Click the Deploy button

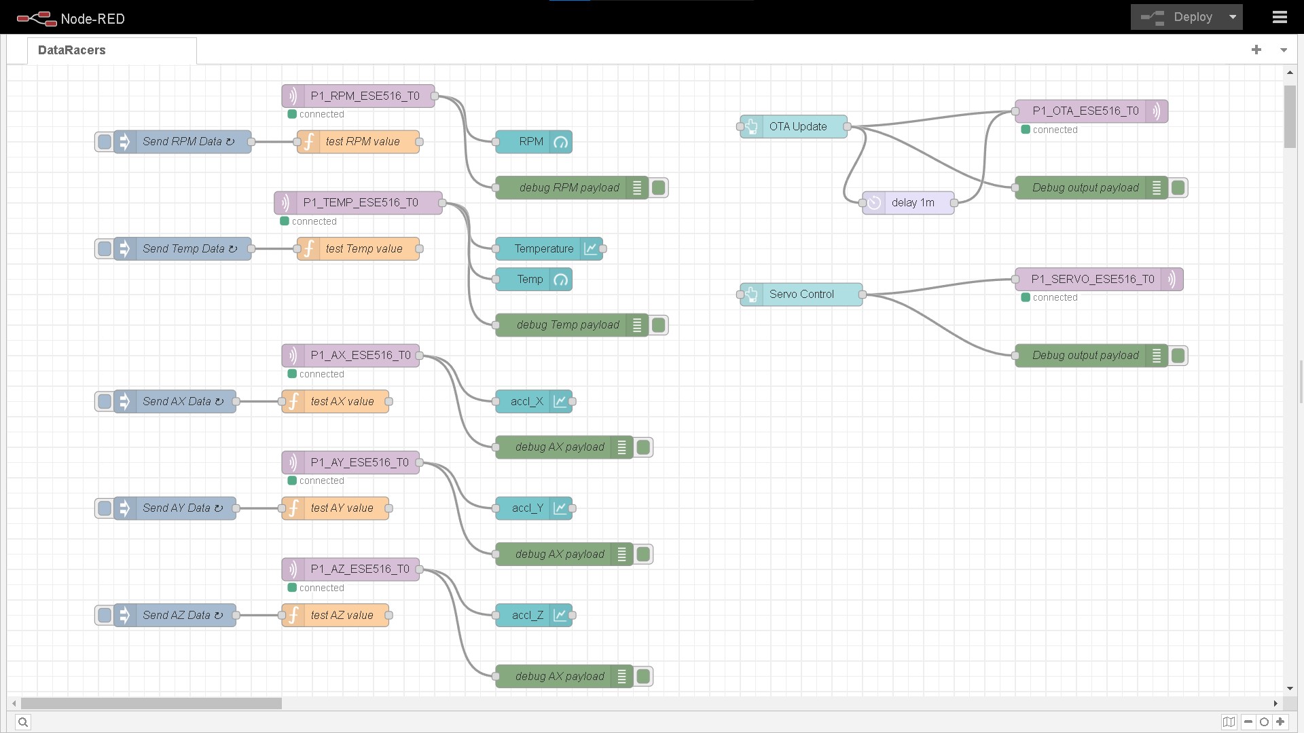[1177, 17]
